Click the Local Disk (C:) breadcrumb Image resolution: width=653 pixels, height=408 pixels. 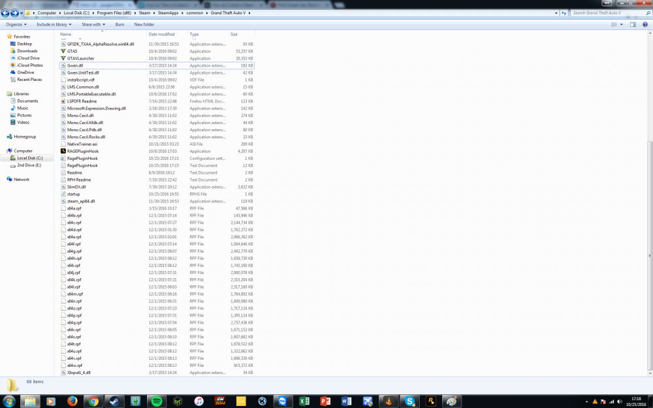click(x=76, y=13)
